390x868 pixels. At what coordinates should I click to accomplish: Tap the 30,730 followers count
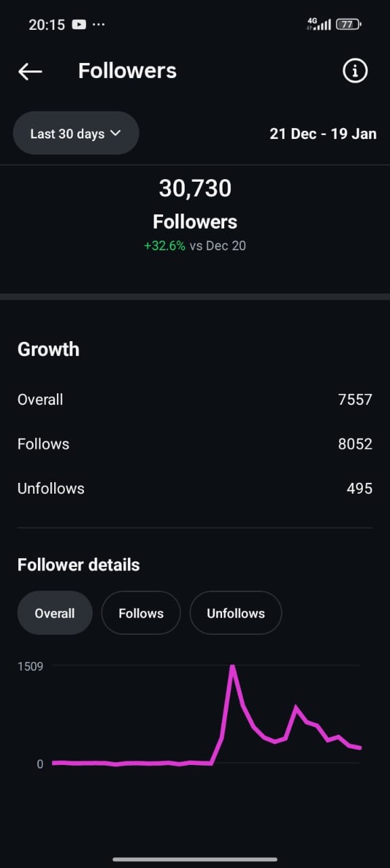pyautogui.click(x=195, y=189)
